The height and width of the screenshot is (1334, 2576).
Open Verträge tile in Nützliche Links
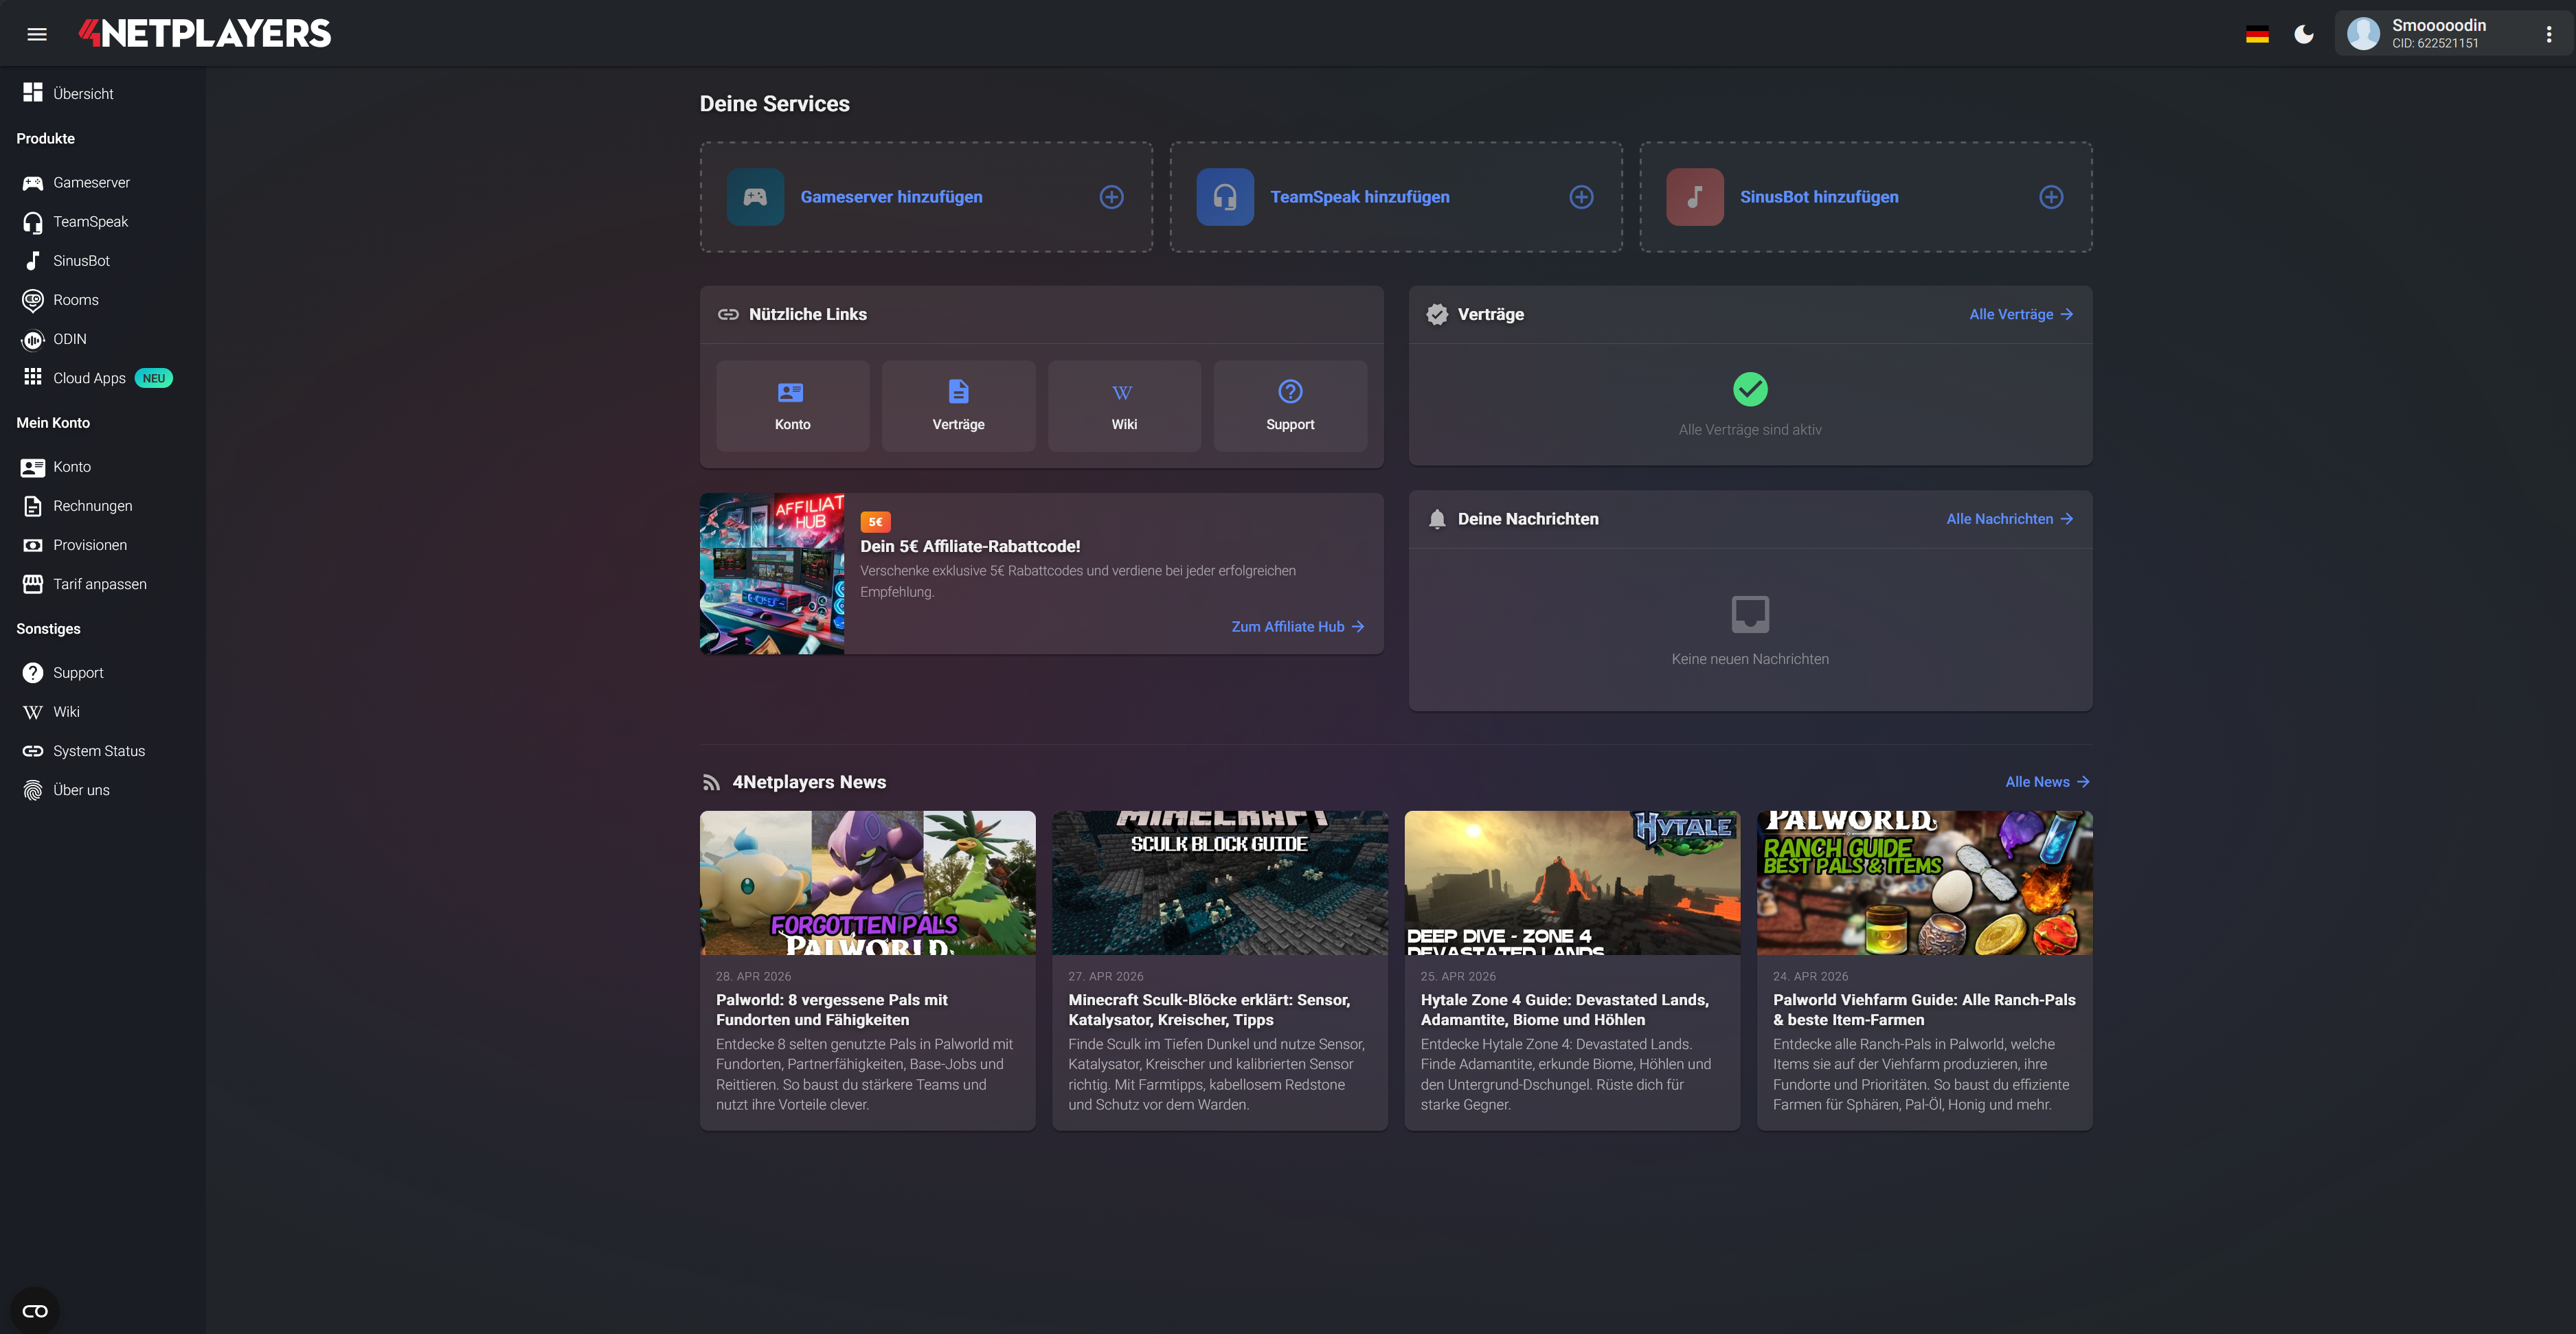click(958, 406)
